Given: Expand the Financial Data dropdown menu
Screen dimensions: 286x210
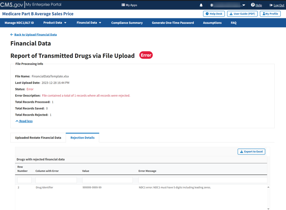Looking at the screenshot, I should pos(89,23).
